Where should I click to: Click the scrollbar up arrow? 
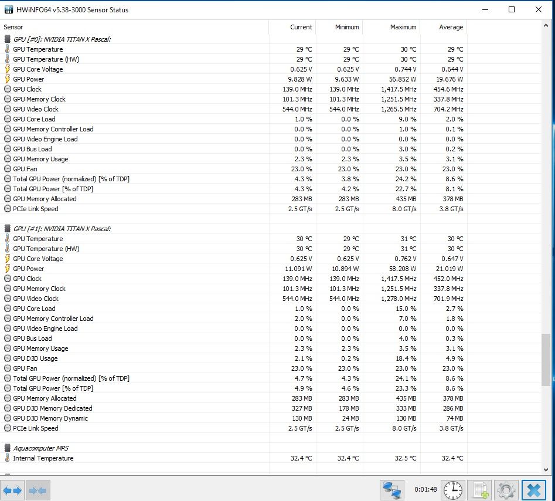pyautogui.click(x=546, y=25)
